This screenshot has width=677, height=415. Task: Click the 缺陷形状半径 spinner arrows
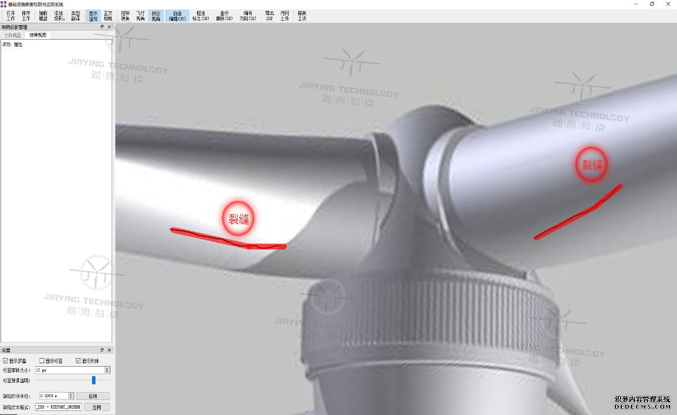[x=71, y=396]
